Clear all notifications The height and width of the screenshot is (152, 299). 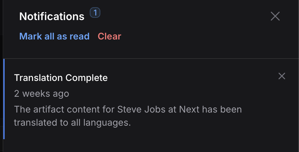[x=110, y=36]
